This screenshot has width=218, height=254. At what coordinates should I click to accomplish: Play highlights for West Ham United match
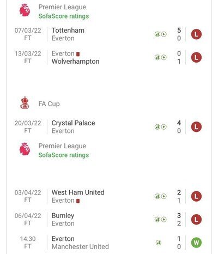[163, 196]
